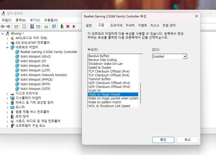216x155 pixels.
Task: Click the Back arrow in Device Manager toolbar
Action: click(x=3, y=26)
